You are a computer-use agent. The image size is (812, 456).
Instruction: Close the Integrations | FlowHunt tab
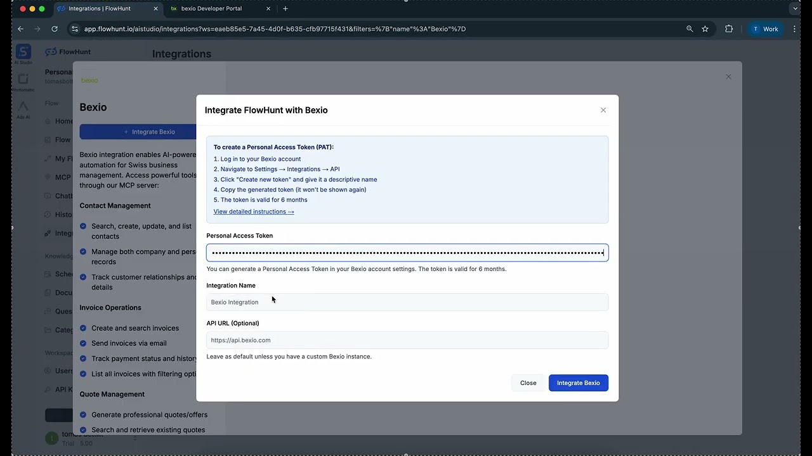click(x=155, y=9)
